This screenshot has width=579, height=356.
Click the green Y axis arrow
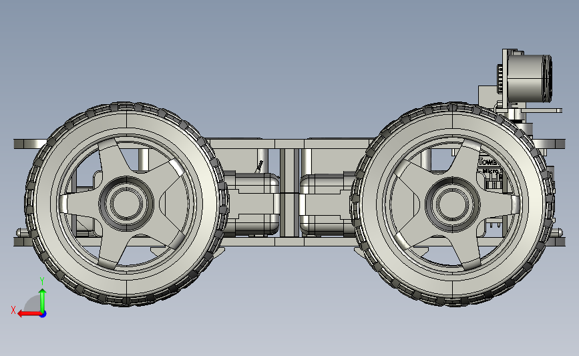point(43,301)
